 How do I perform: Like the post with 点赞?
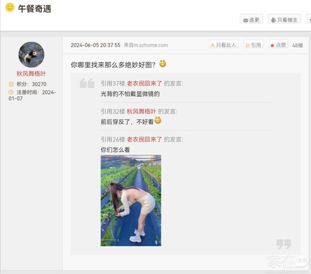[x=278, y=45]
